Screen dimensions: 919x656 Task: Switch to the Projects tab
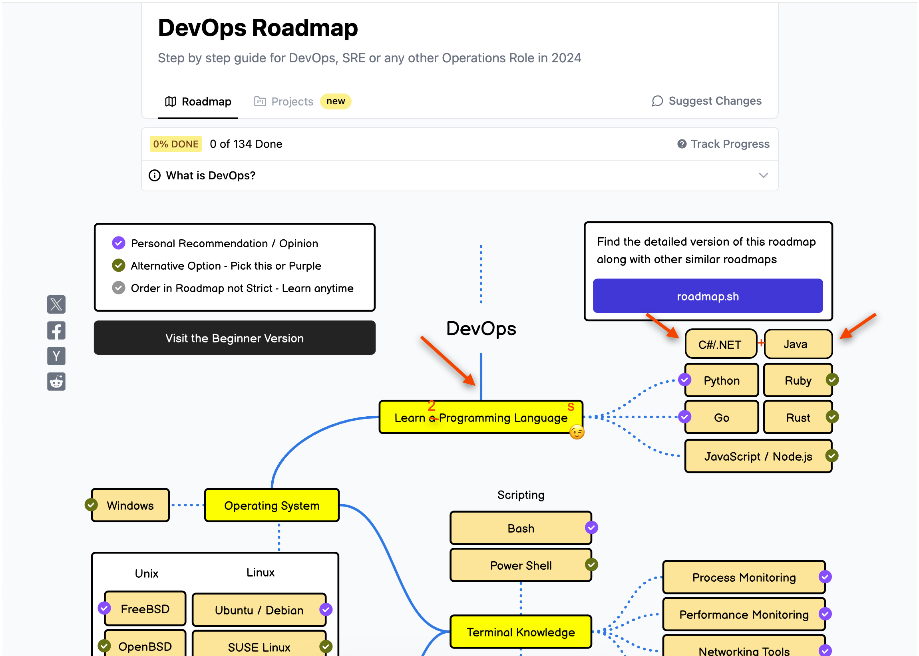pos(292,100)
